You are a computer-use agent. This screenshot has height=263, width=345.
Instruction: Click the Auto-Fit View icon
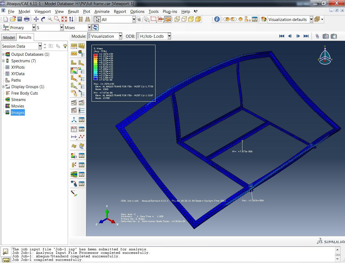[x=64, y=19]
